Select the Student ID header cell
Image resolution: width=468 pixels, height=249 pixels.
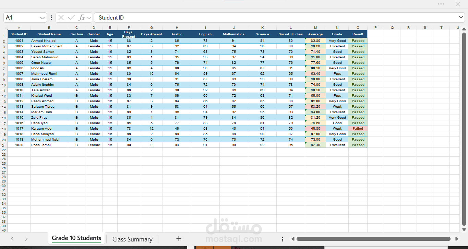(x=19, y=34)
